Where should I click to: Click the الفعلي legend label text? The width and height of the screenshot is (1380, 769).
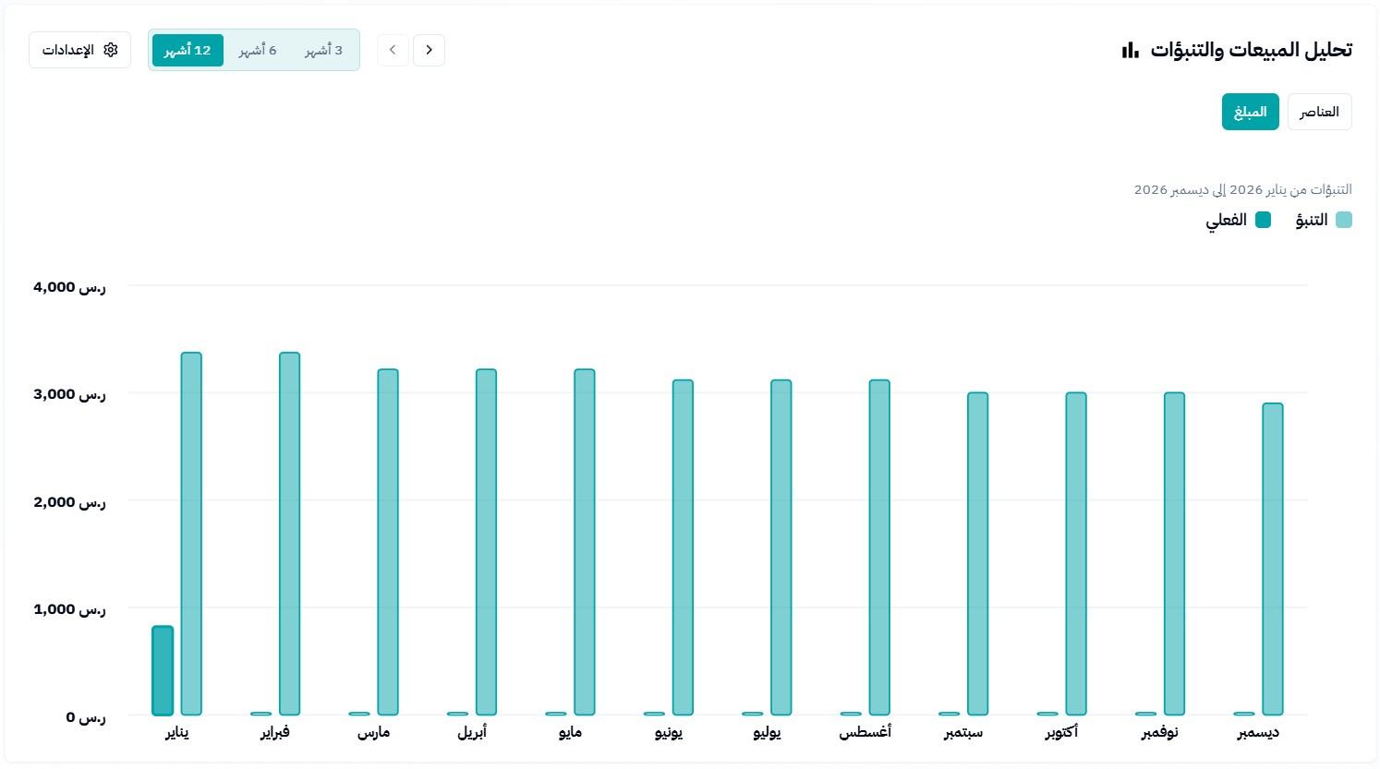tap(1226, 220)
